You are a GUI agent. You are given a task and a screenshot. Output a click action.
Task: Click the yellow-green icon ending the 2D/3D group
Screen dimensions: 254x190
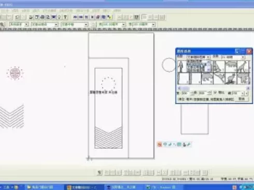point(109,17)
